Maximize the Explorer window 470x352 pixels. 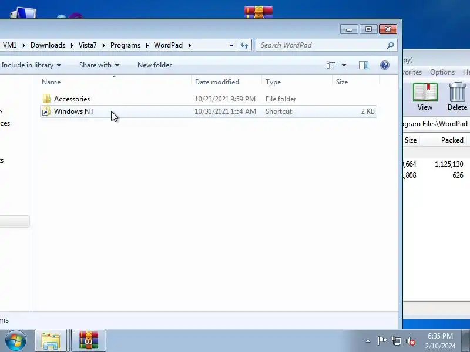point(368,29)
